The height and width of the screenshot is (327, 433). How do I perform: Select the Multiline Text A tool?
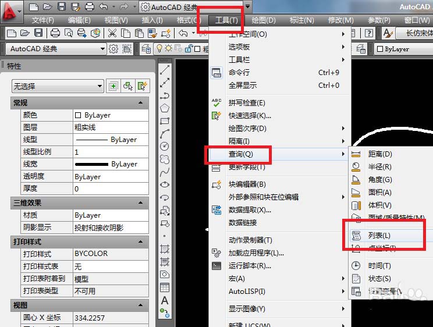[x=165, y=300]
